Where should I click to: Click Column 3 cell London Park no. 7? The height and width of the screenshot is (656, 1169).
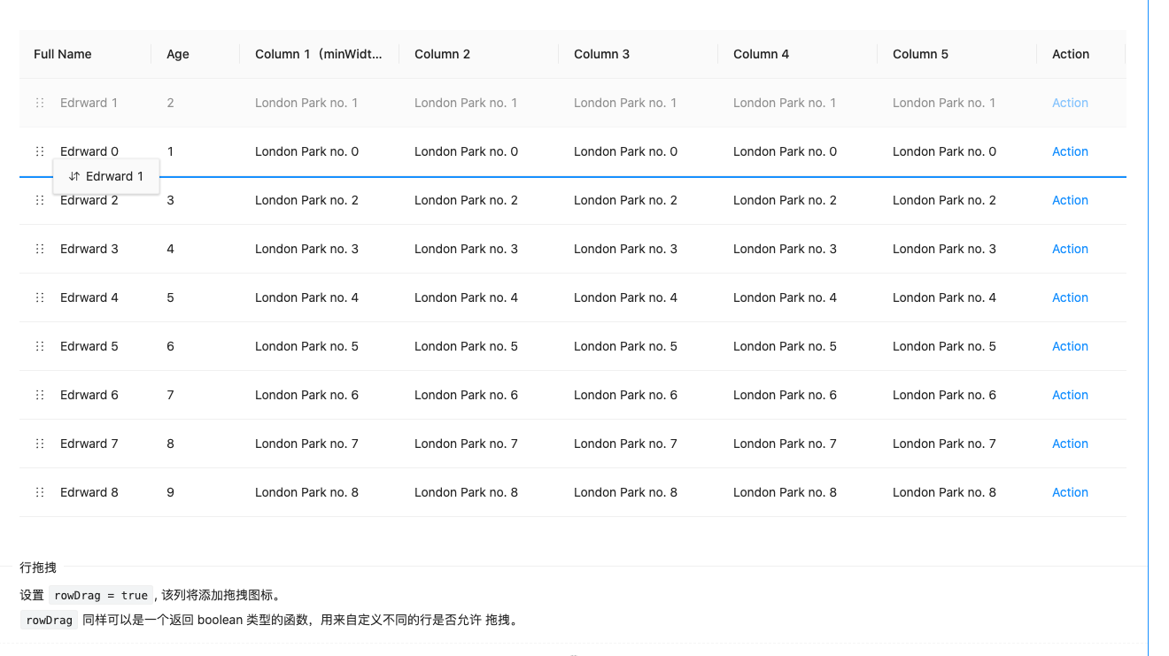[x=625, y=444]
